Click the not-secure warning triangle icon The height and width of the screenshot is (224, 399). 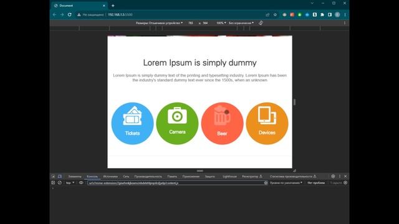coord(79,15)
